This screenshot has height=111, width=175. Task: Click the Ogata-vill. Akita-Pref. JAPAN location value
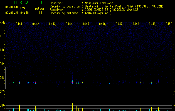124,6
